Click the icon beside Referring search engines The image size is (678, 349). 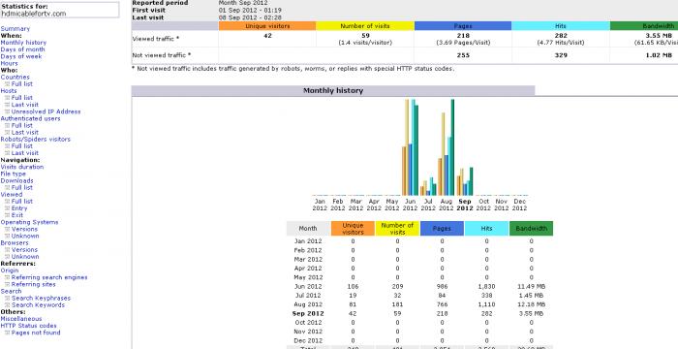[8, 277]
